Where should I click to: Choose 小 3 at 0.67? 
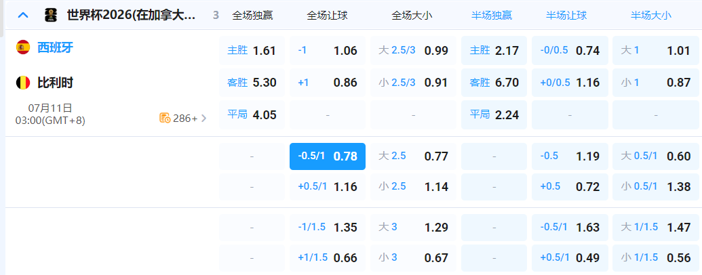(x=413, y=258)
